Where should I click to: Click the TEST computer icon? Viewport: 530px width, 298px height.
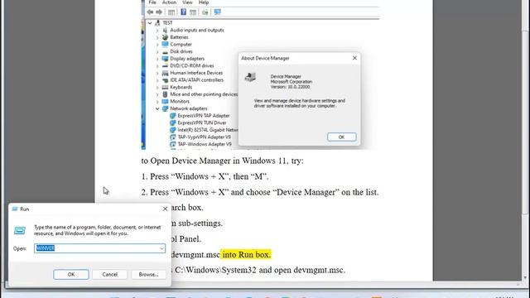[x=157, y=23]
